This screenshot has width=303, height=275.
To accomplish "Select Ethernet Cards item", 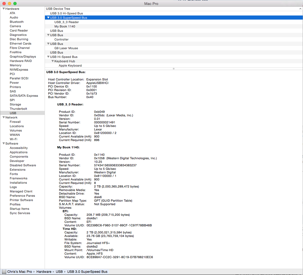I will click(20, 43).
